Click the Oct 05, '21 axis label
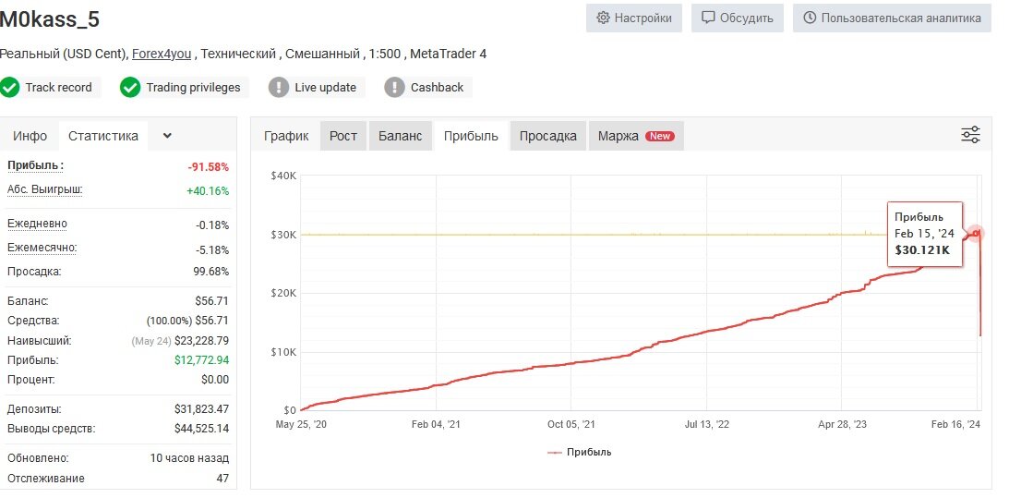The image size is (1009, 498). click(x=571, y=425)
